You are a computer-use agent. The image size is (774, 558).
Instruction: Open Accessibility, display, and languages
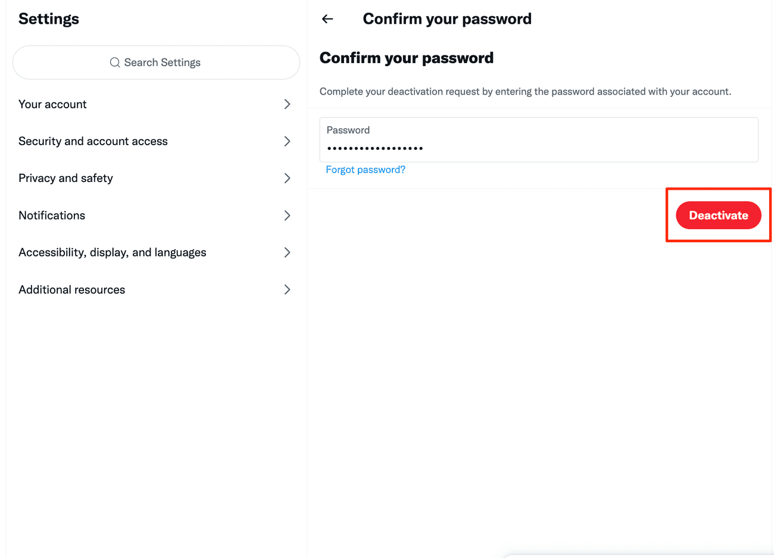113,252
